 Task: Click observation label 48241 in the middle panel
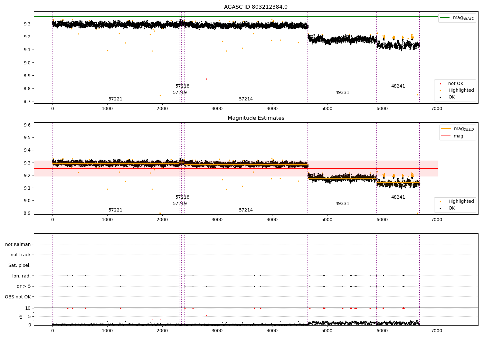click(x=398, y=197)
